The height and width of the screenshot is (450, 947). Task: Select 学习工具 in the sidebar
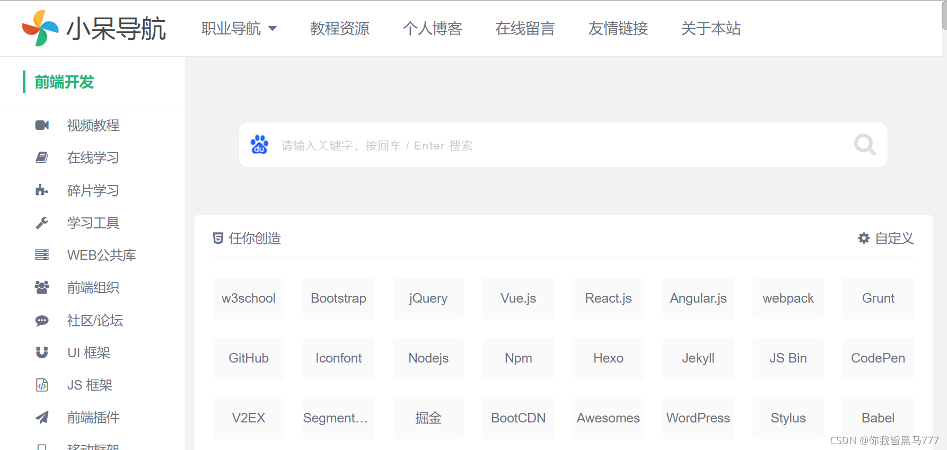pyautogui.click(x=93, y=223)
